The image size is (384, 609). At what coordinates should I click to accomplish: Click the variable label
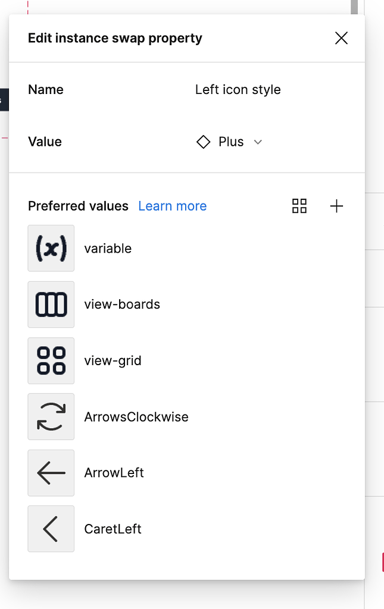point(108,249)
